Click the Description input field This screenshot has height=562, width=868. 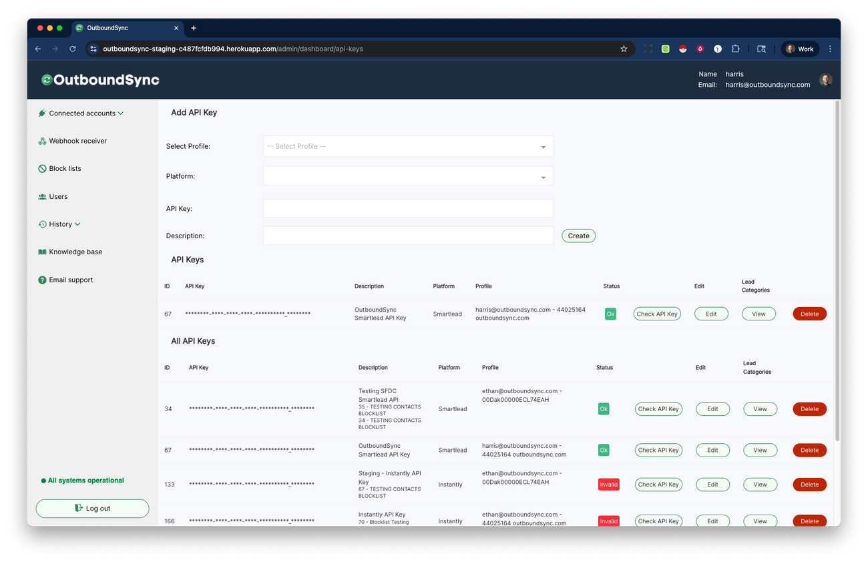coord(408,235)
